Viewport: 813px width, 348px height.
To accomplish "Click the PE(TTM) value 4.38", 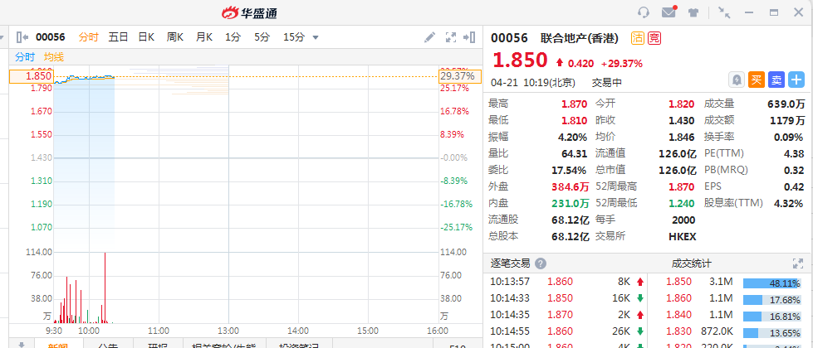I will pos(795,153).
